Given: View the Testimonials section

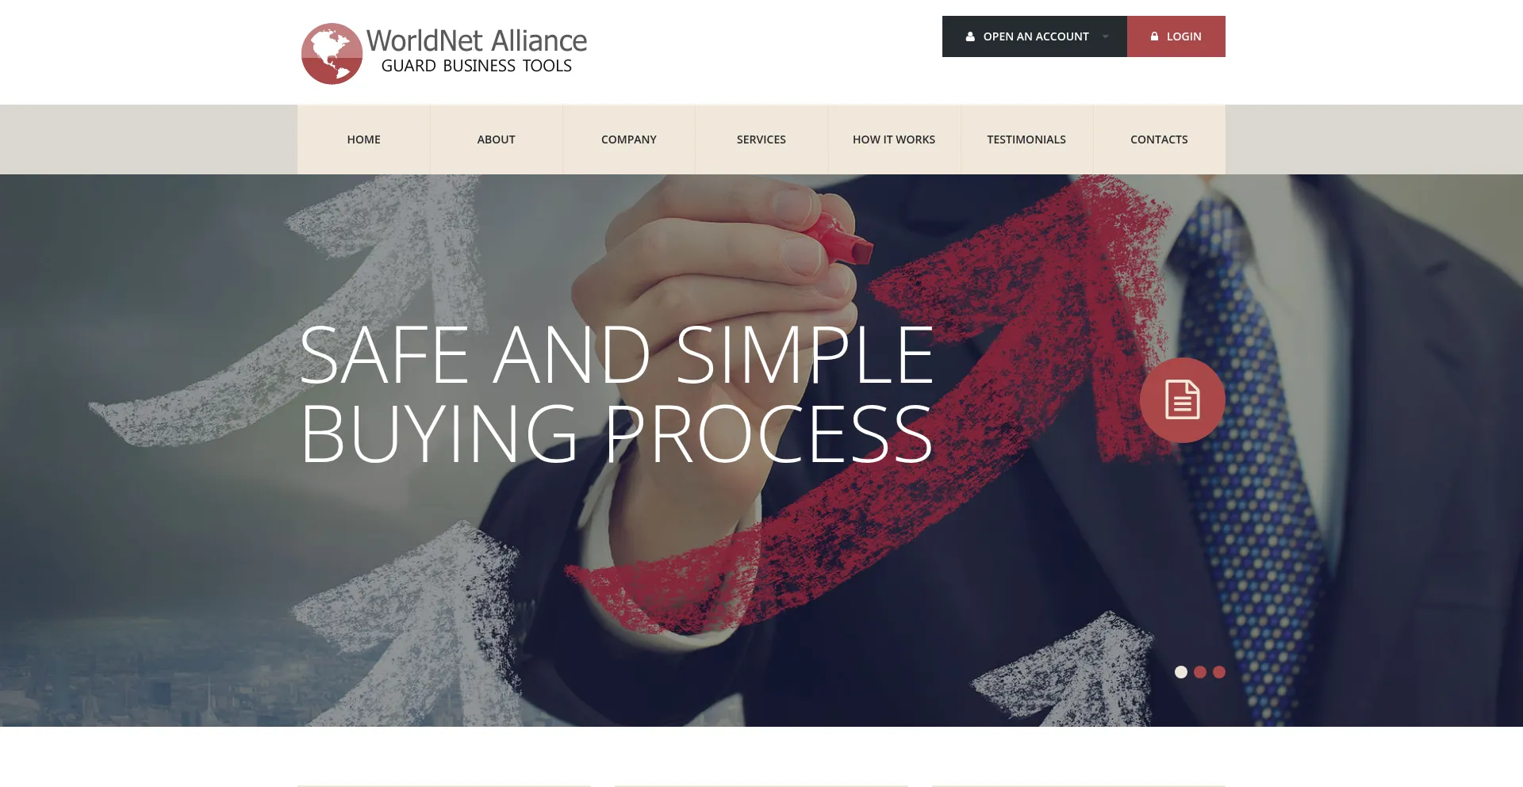Looking at the screenshot, I should (1026, 139).
